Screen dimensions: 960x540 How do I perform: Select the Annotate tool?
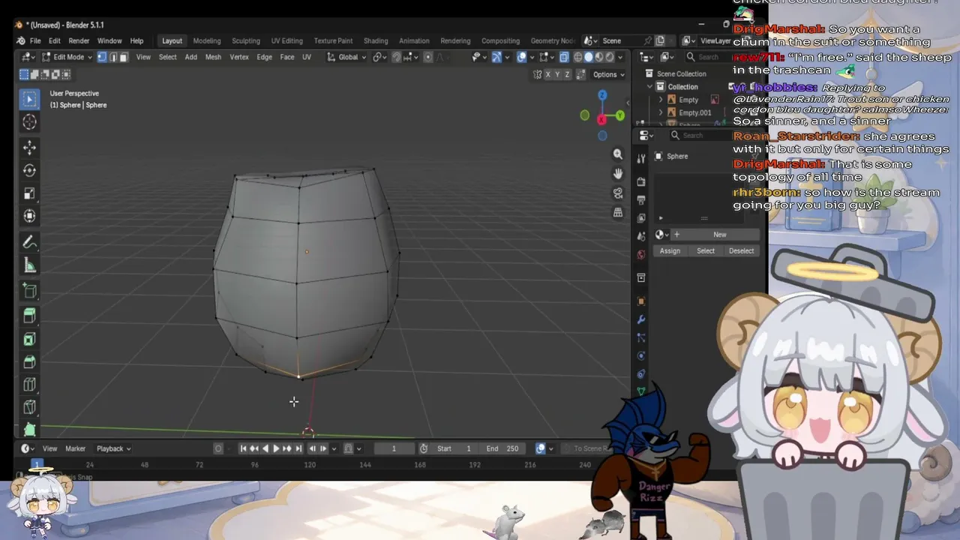tap(29, 242)
